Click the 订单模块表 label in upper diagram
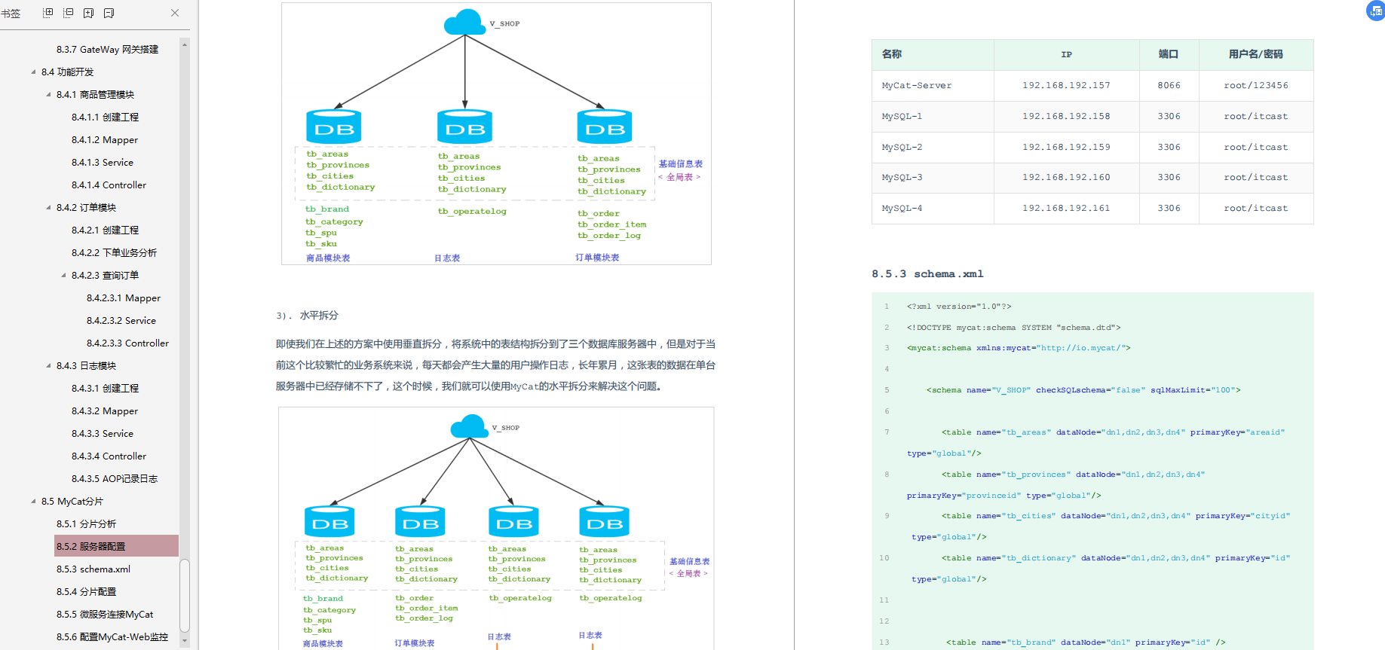Screen dimensions: 1385x650 597,258
